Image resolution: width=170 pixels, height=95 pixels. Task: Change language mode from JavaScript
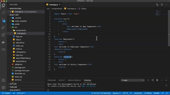tap(138, 93)
